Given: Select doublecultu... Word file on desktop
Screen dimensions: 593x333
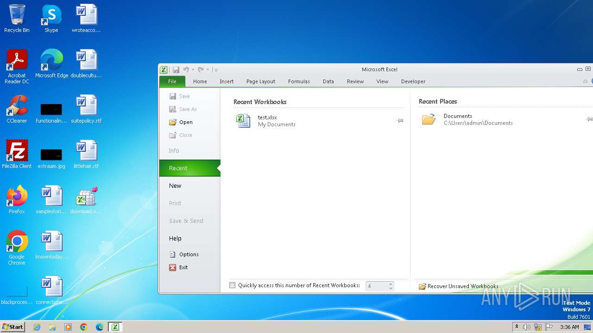Looking at the screenshot, I should (86, 64).
